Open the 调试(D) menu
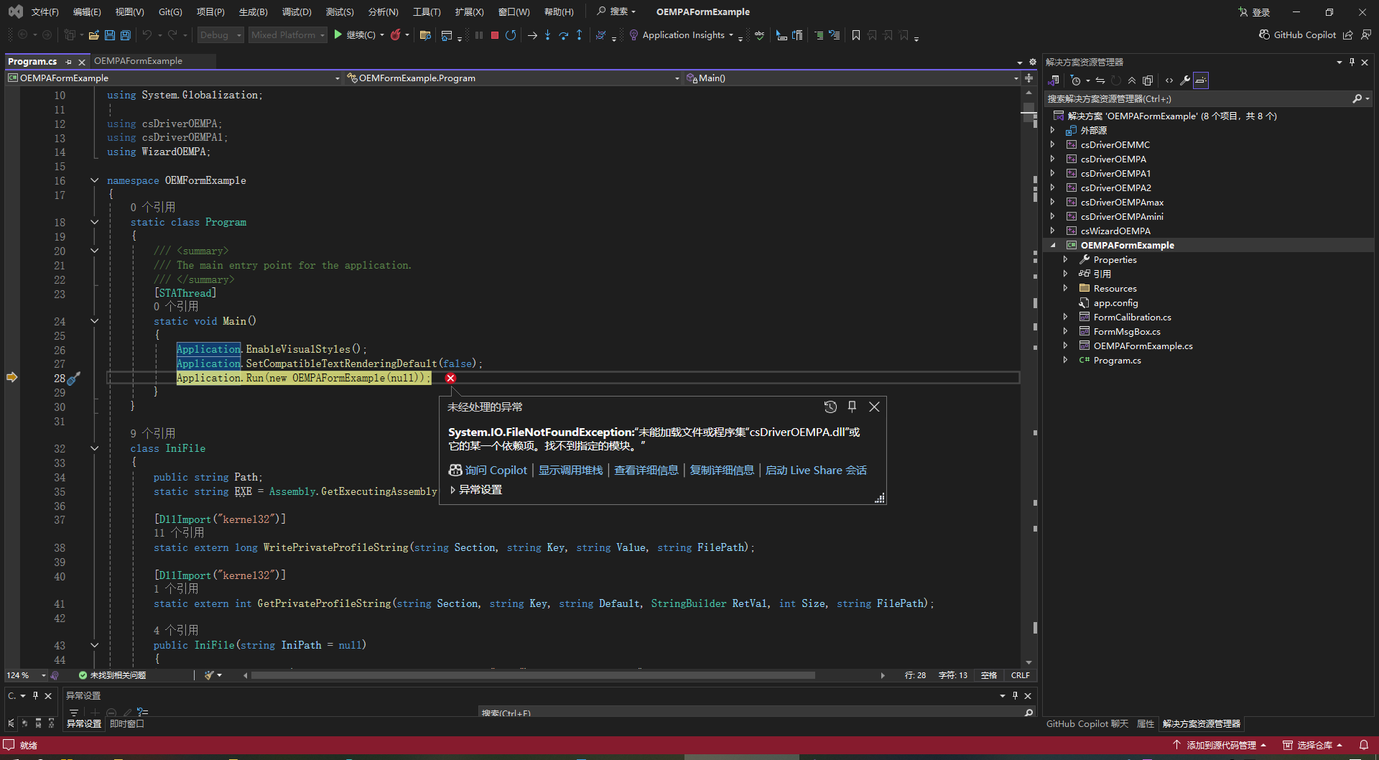The width and height of the screenshot is (1379, 760). (297, 11)
